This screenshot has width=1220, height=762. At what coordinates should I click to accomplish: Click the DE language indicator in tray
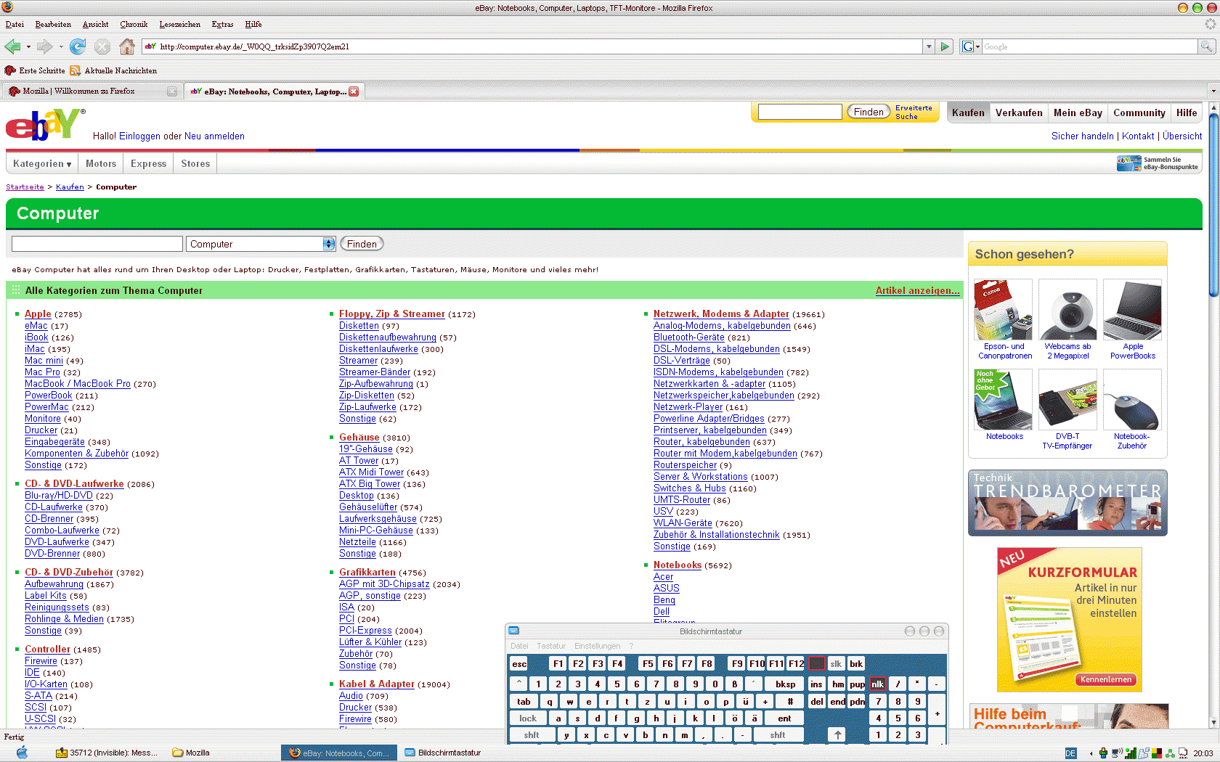coord(1070,753)
